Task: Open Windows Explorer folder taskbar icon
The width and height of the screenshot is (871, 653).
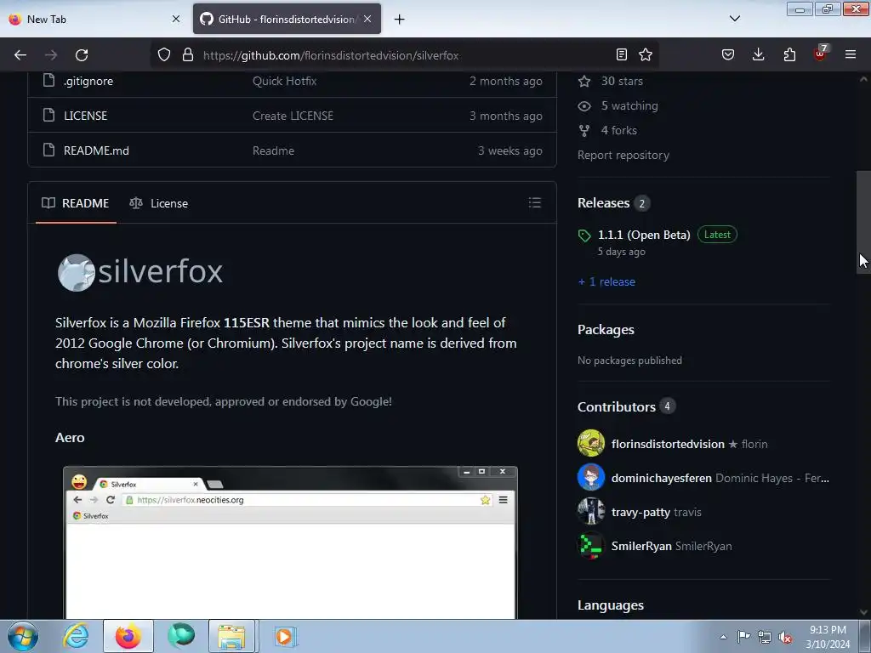Action: tap(231, 636)
